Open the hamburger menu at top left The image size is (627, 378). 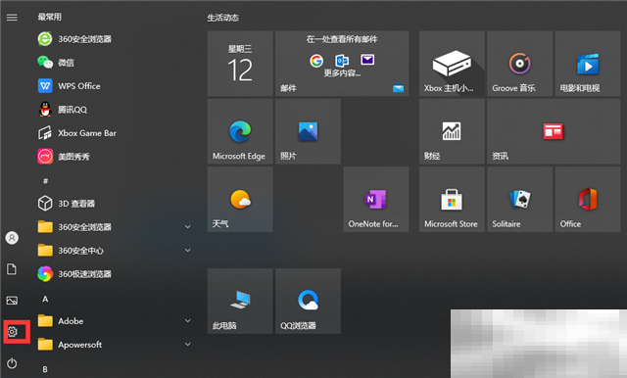pyautogui.click(x=12, y=18)
